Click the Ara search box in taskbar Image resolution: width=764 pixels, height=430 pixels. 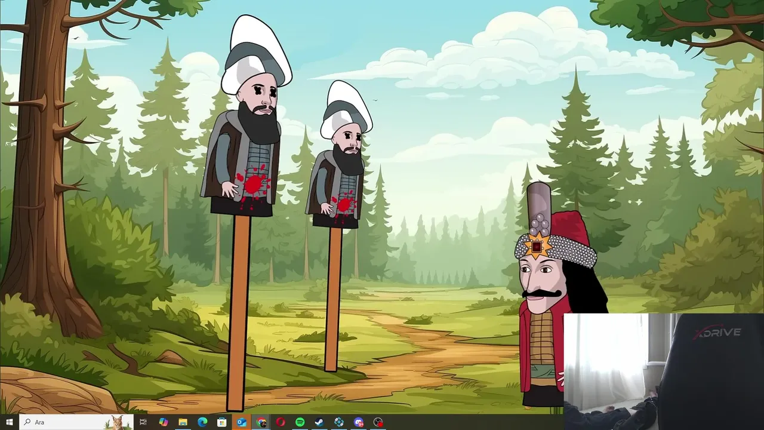pyautogui.click(x=76, y=422)
